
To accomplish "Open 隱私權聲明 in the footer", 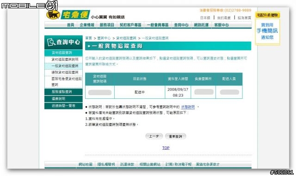I will [x=106, y=164].
